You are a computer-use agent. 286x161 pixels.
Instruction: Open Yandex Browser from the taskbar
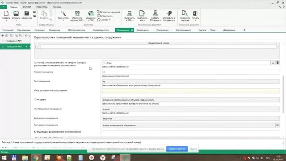[103, 158]
